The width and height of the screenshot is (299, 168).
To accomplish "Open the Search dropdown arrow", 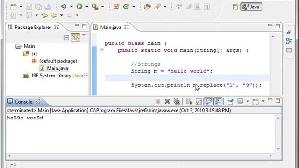I will tap(165, 7).
